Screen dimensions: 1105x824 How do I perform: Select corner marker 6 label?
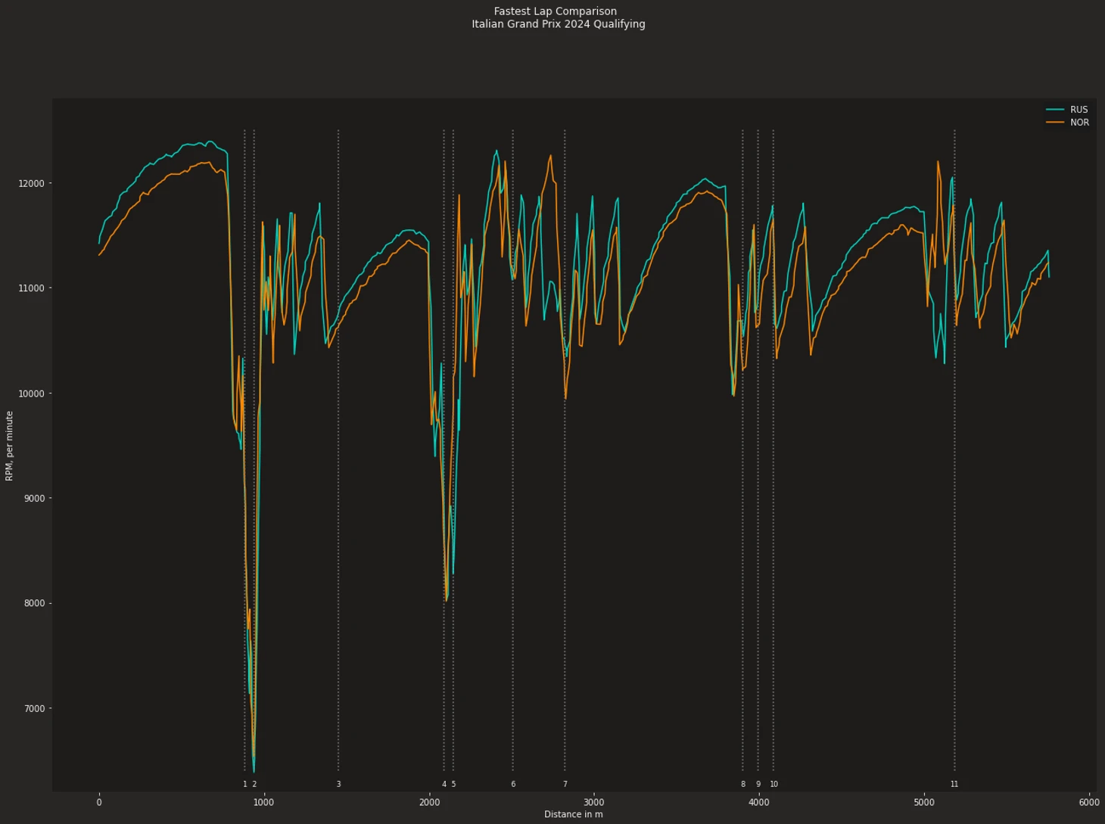point(513,785)
